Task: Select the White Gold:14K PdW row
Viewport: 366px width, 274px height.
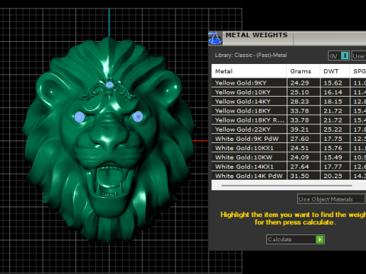Action: coord(289,176)
